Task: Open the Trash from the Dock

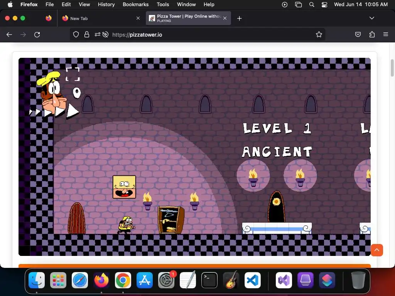Action: click(358, 280)
